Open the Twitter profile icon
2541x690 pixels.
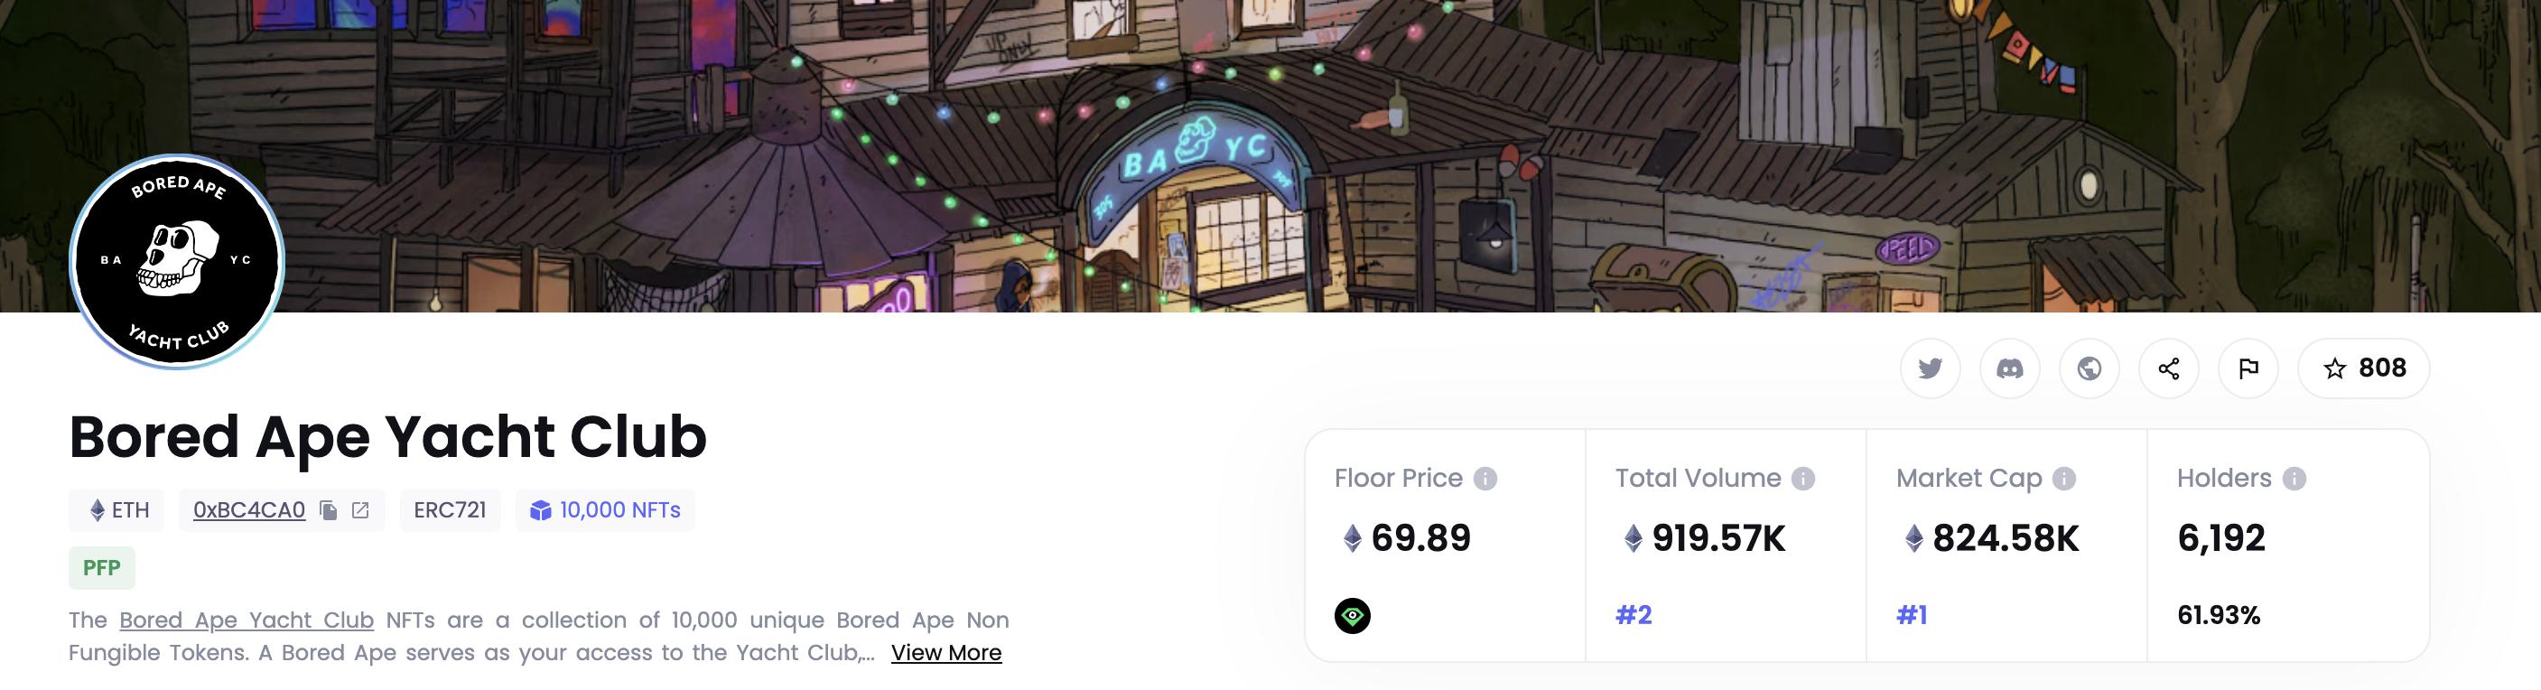click(1931, 368)
